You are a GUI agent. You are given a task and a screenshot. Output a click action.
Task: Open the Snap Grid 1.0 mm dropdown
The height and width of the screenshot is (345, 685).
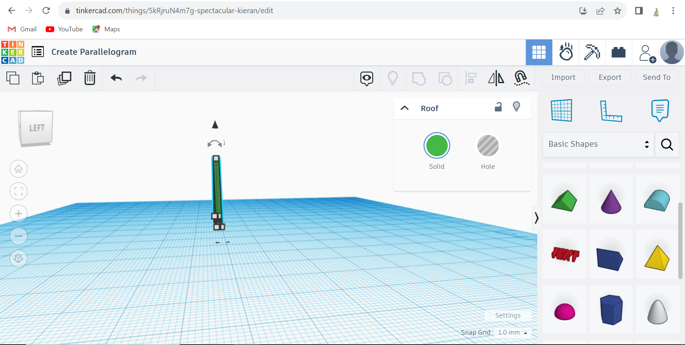point(513,333)
